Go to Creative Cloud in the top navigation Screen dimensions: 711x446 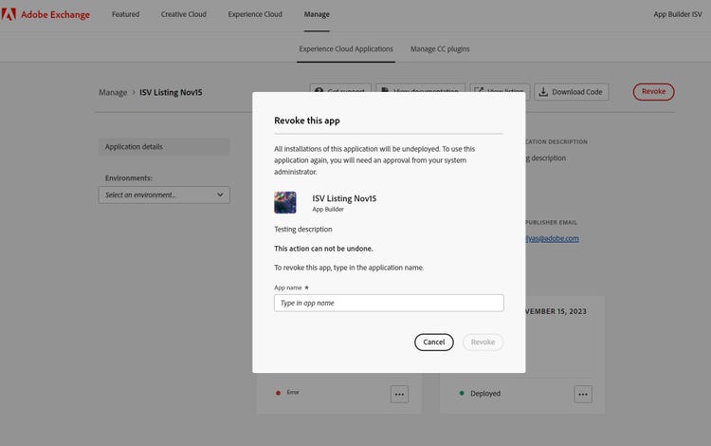(x=185, y=14)
